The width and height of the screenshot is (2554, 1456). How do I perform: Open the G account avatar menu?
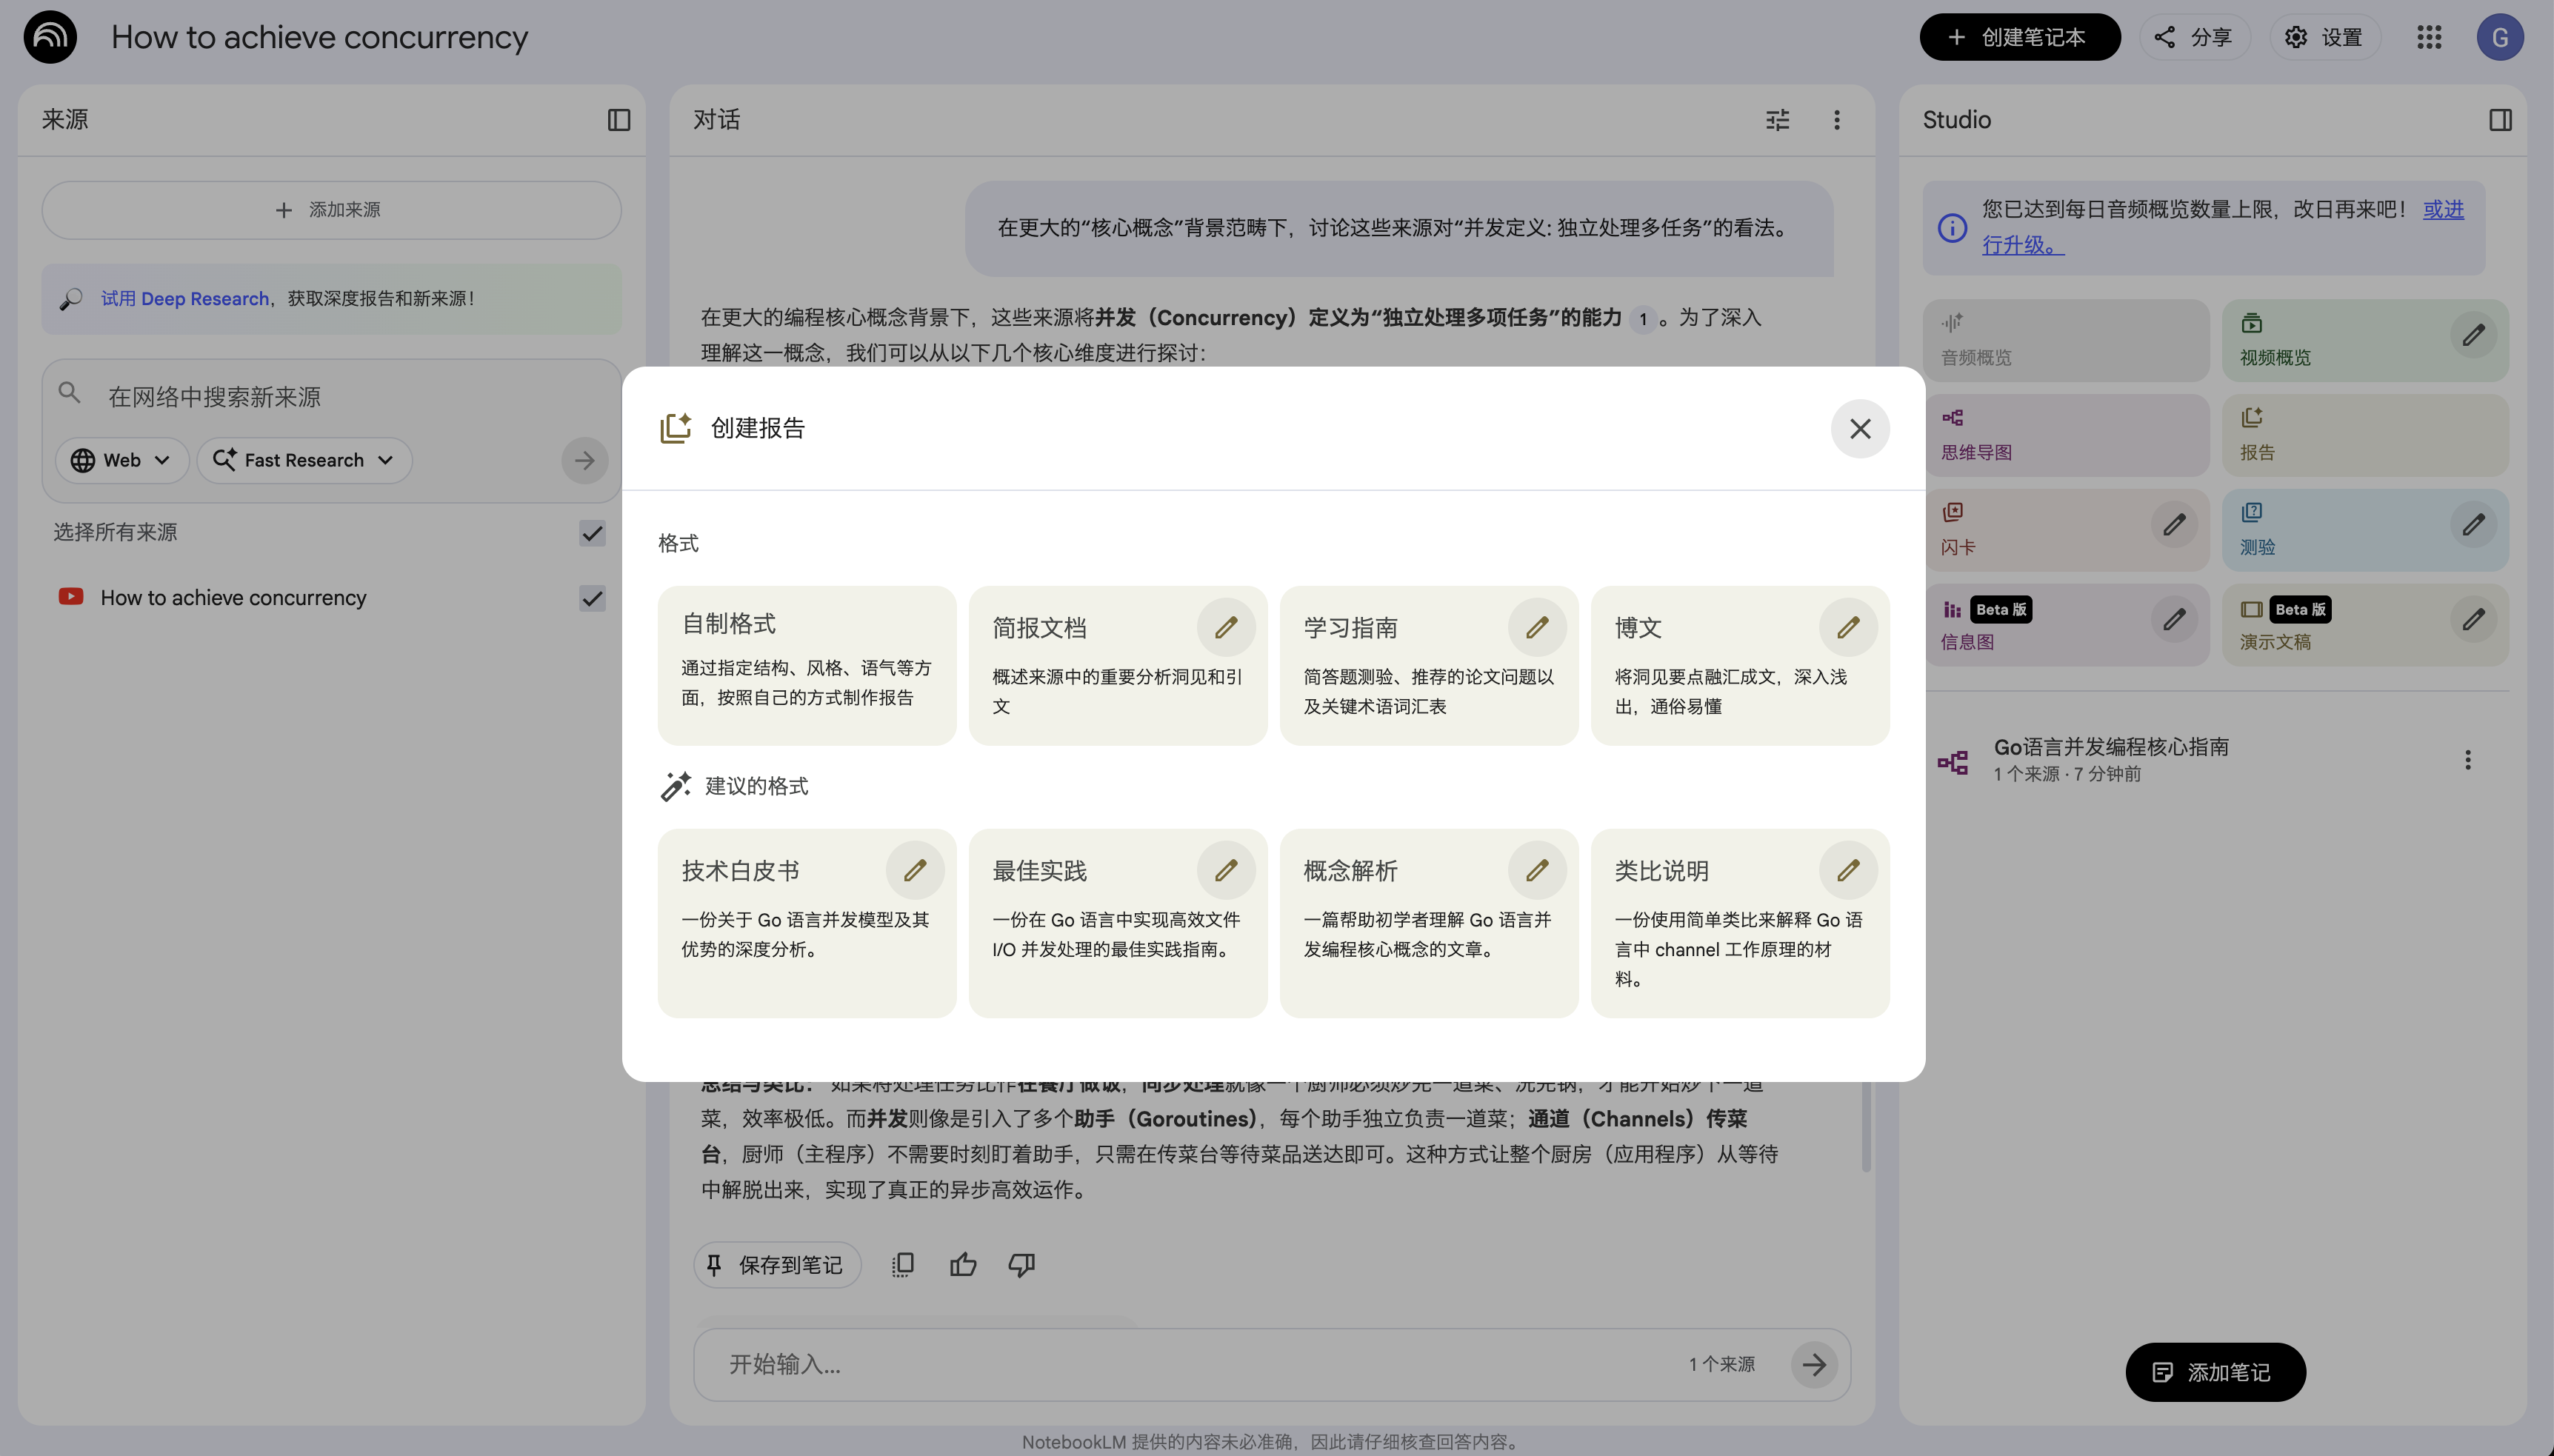(2499, 37)
